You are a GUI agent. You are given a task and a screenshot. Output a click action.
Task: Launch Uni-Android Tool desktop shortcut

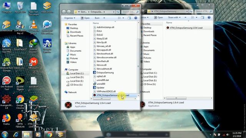pos(7,83)
